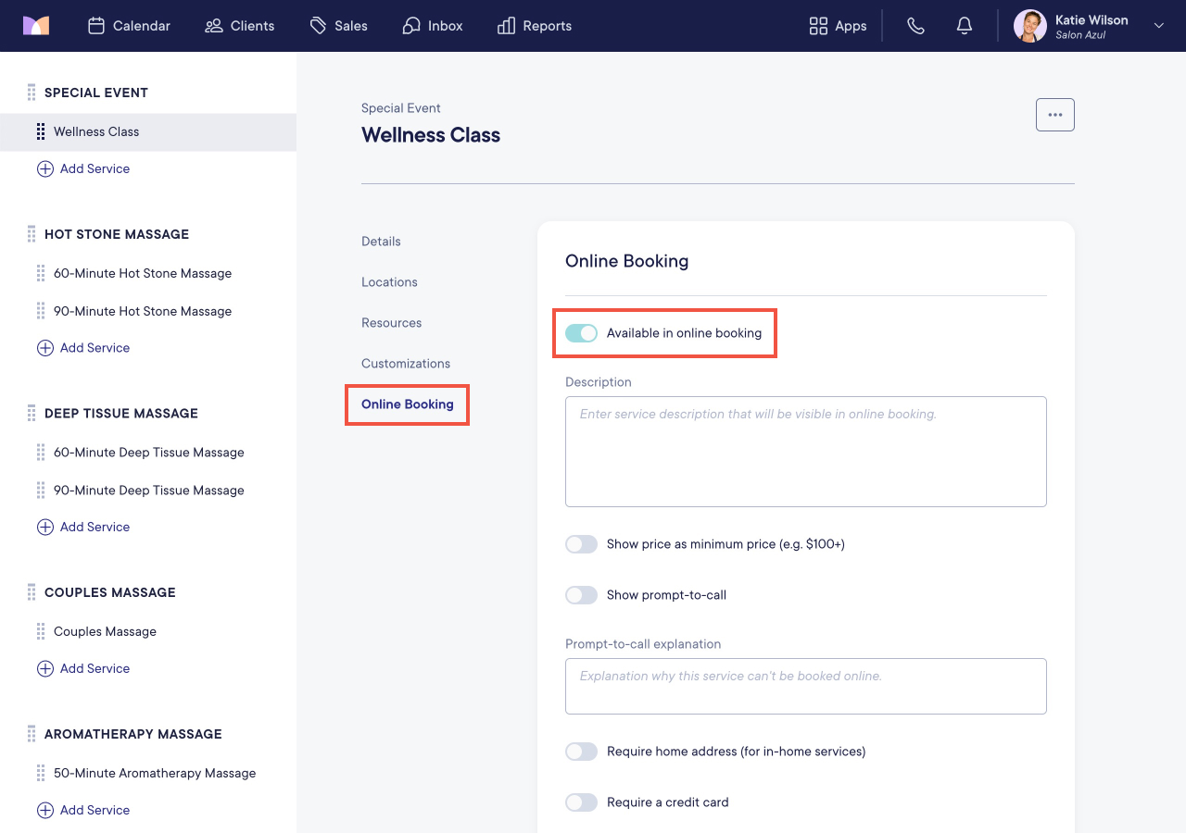Click the Prompt-to-call explanation field
The height and width of the screenshot is (833, 1186).
[806, 686]
